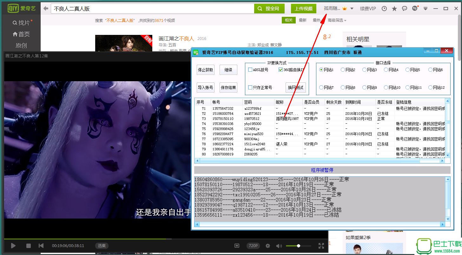462x255 pixels.
Task: Select 网站3 radio button
Action: 364,70
